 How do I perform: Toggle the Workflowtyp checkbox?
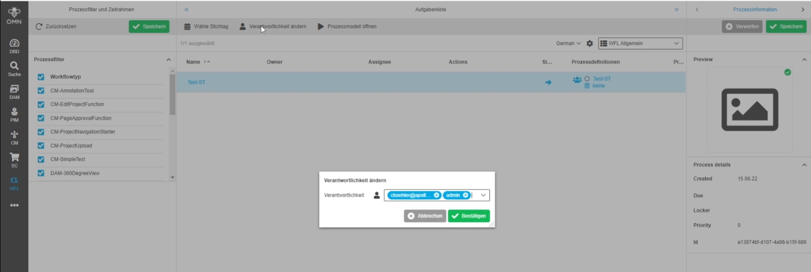tap(41, 77)
